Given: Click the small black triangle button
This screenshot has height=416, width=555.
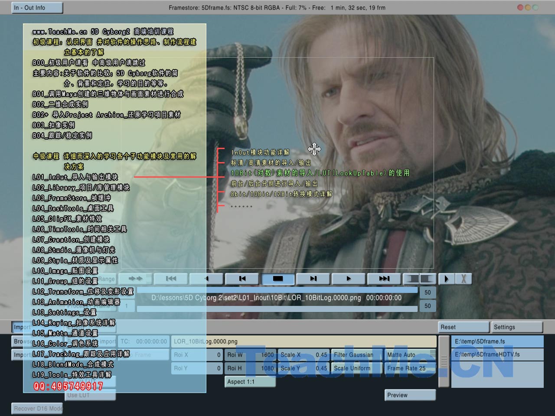Looking at the screenshot, I should click(x=447, y=279).
